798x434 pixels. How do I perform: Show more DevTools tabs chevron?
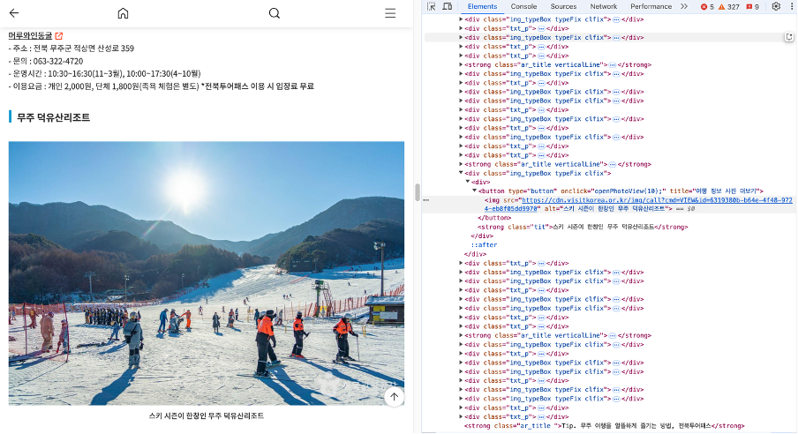tap(684, 6)
